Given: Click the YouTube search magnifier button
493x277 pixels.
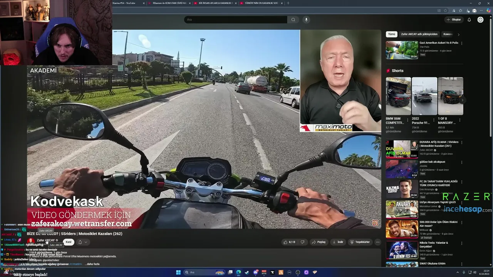Looking at the screenshot, I should pyautogui.click(x=293, y=20).
